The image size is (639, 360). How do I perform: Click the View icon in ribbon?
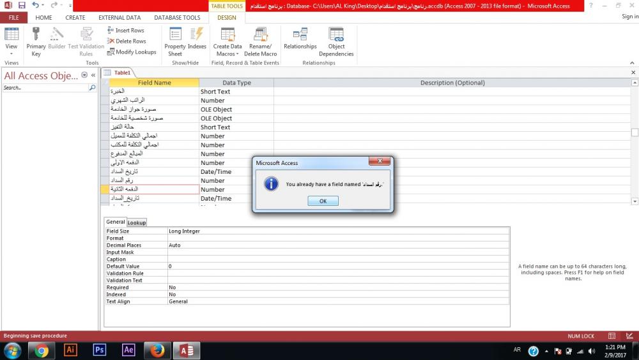pyautogui.click(x=12, y=35)
